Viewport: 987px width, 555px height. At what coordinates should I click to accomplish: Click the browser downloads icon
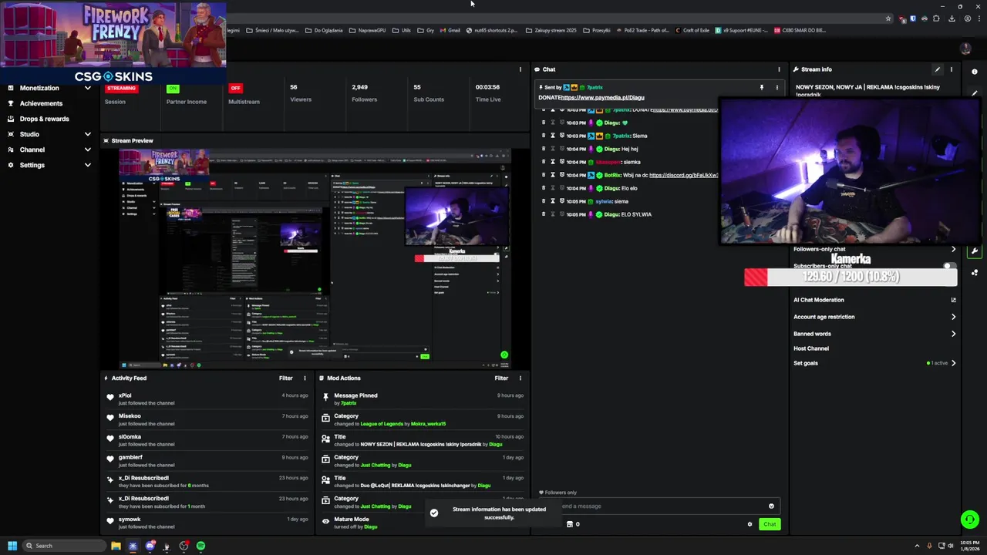click(952, 18)
